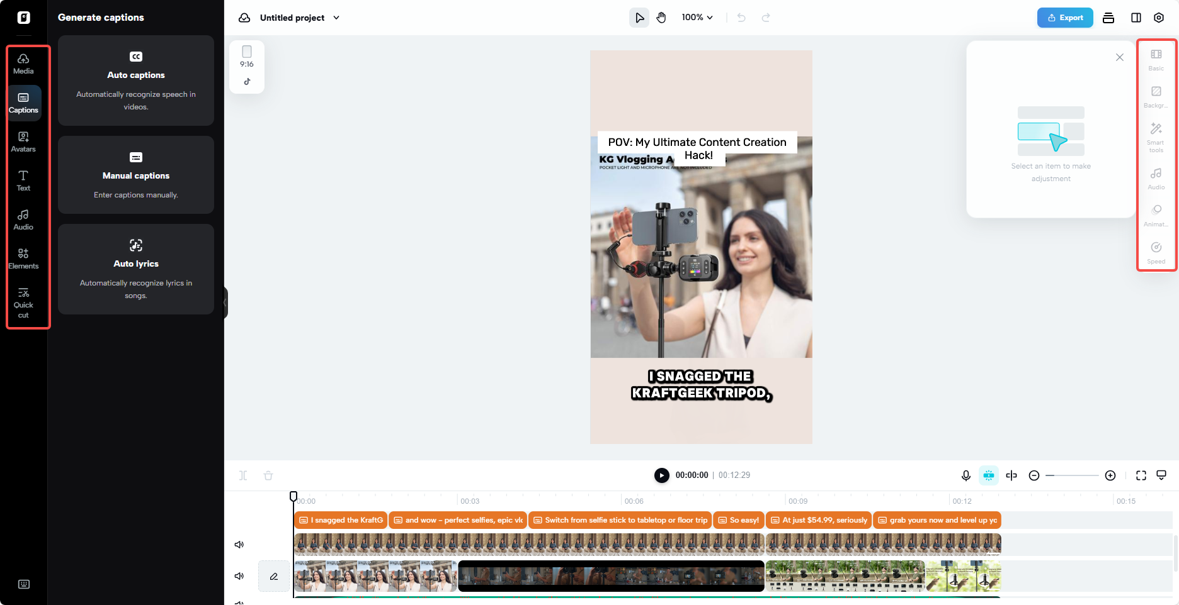Close the adjustment panel

point(1120,57)
